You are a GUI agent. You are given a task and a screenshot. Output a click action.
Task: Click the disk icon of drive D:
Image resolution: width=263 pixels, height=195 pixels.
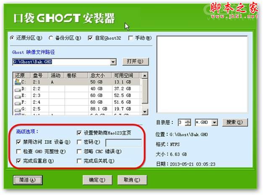pos(18,90)
